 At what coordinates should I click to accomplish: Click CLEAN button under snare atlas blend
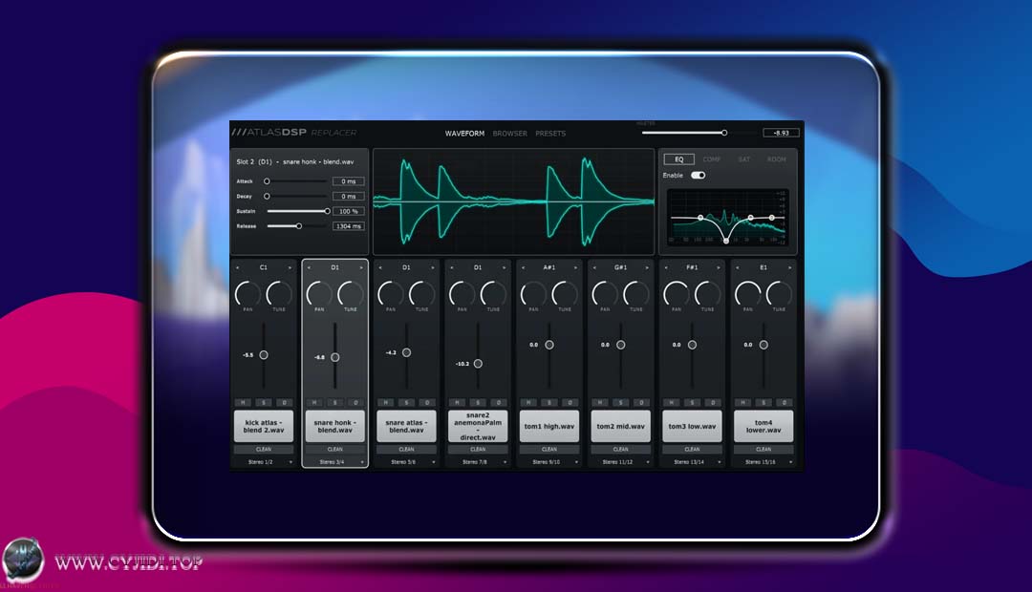406,450
